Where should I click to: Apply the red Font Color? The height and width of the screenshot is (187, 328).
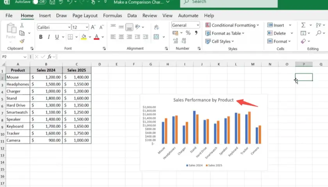coord(96,37)
